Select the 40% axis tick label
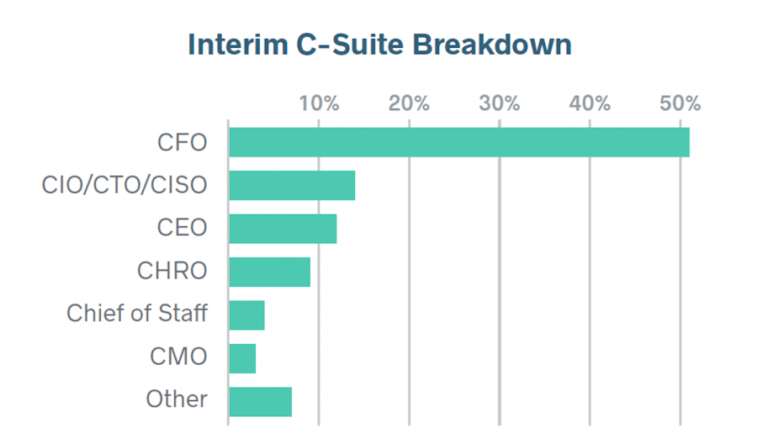This screenshot has height=444, width=757. (590, 104)
